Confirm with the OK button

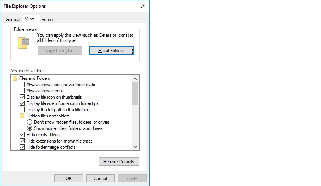[69, 179]
